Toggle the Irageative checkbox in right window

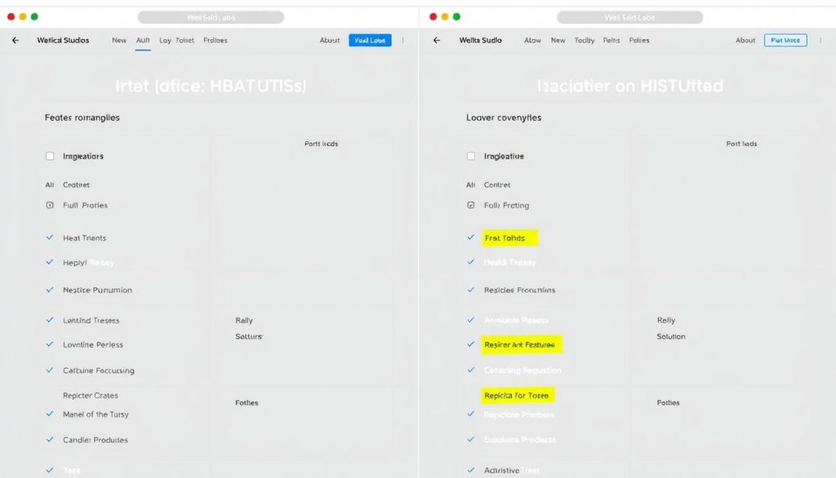[x=470, y=155]
